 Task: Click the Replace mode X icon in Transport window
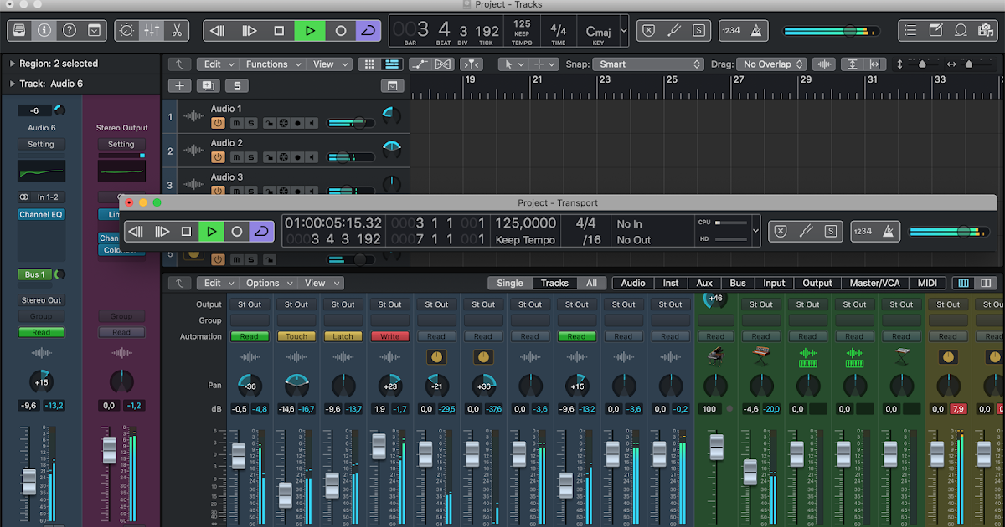click(x=781, y=232)
